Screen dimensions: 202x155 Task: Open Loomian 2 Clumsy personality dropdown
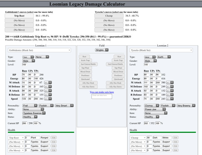[152, 106]
